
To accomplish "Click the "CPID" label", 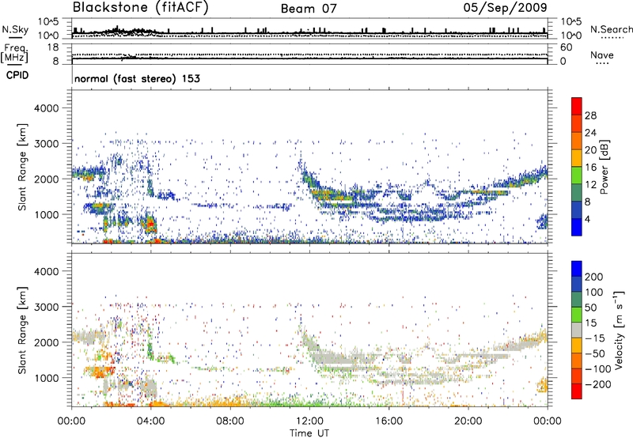I will [17, 75].
